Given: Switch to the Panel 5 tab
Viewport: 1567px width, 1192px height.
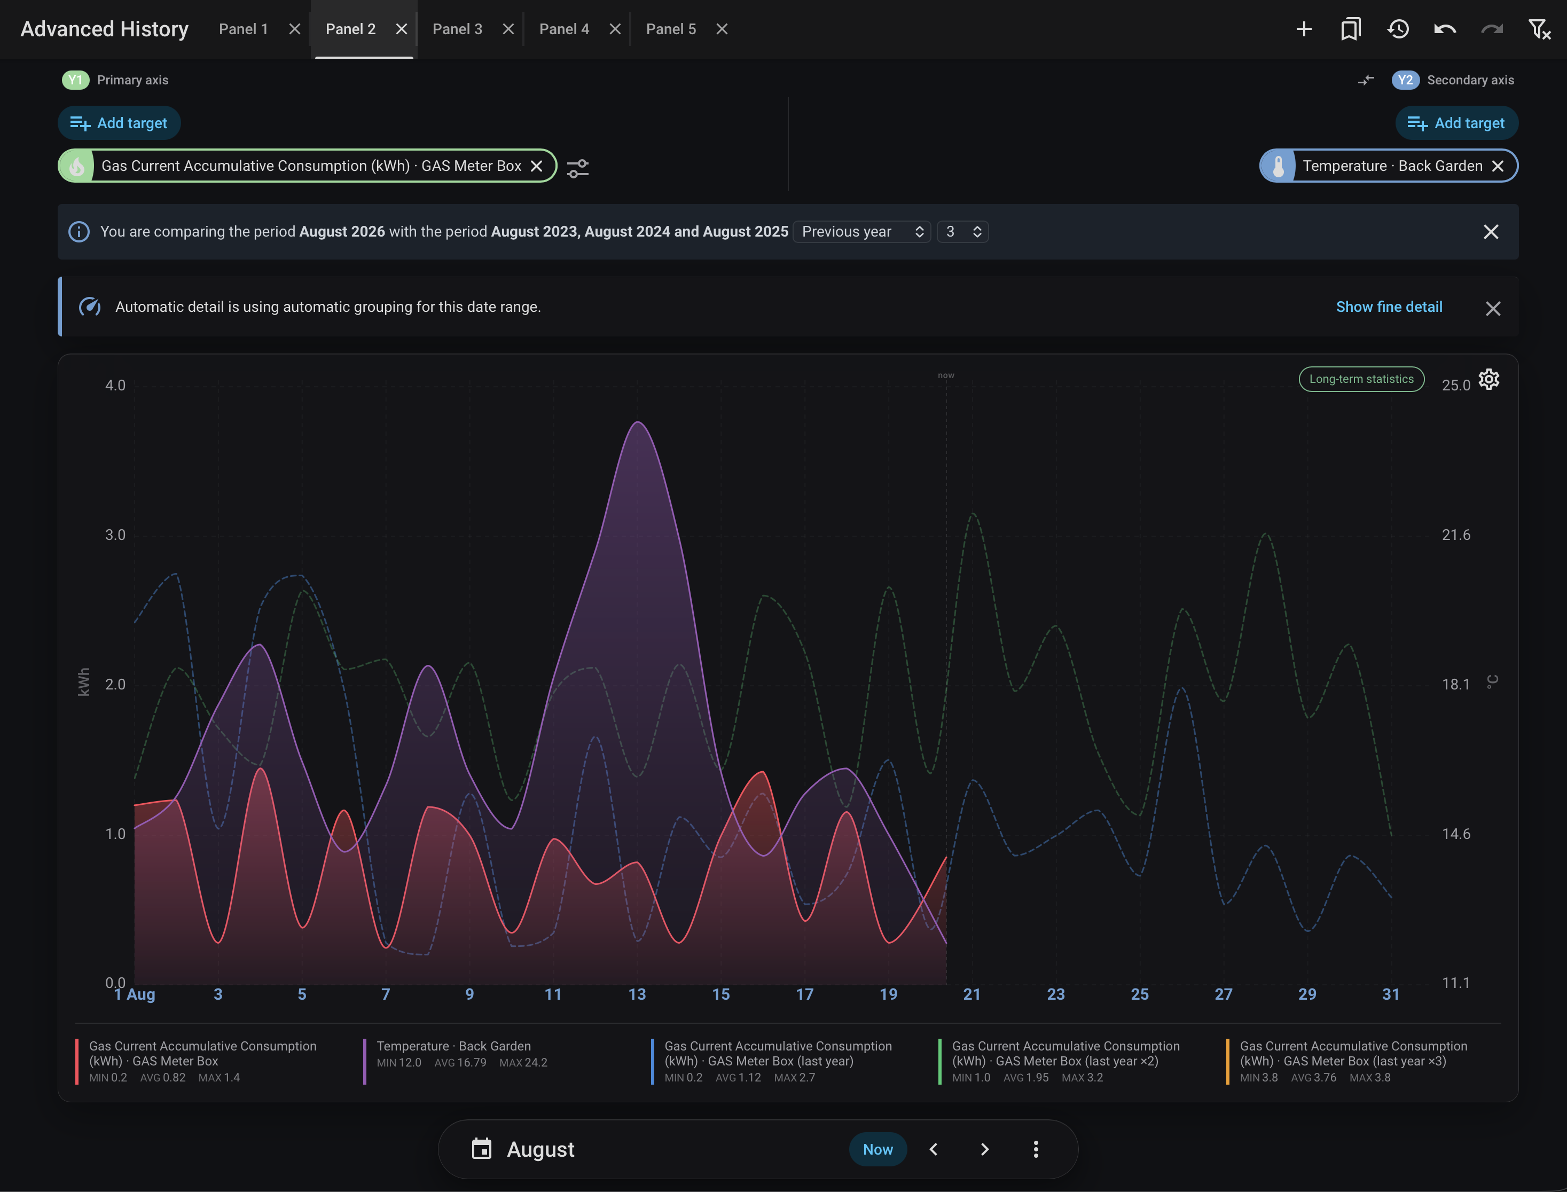Looking at the screenshot, I should pyautogui.click(x=671, y=29).
